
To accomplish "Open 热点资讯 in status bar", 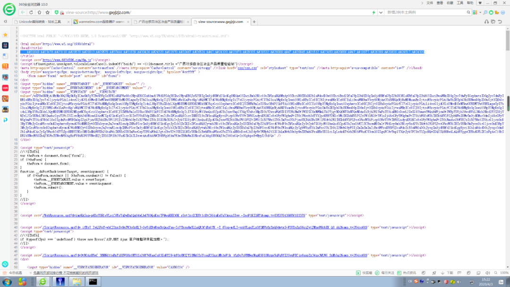I will coord(406,273).
